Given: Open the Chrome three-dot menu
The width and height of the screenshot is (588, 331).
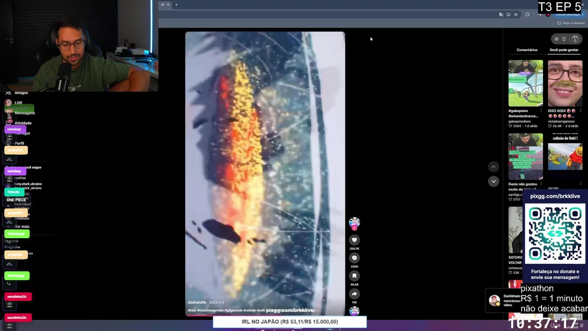Looking at the screenshot, I should [583, 15].
